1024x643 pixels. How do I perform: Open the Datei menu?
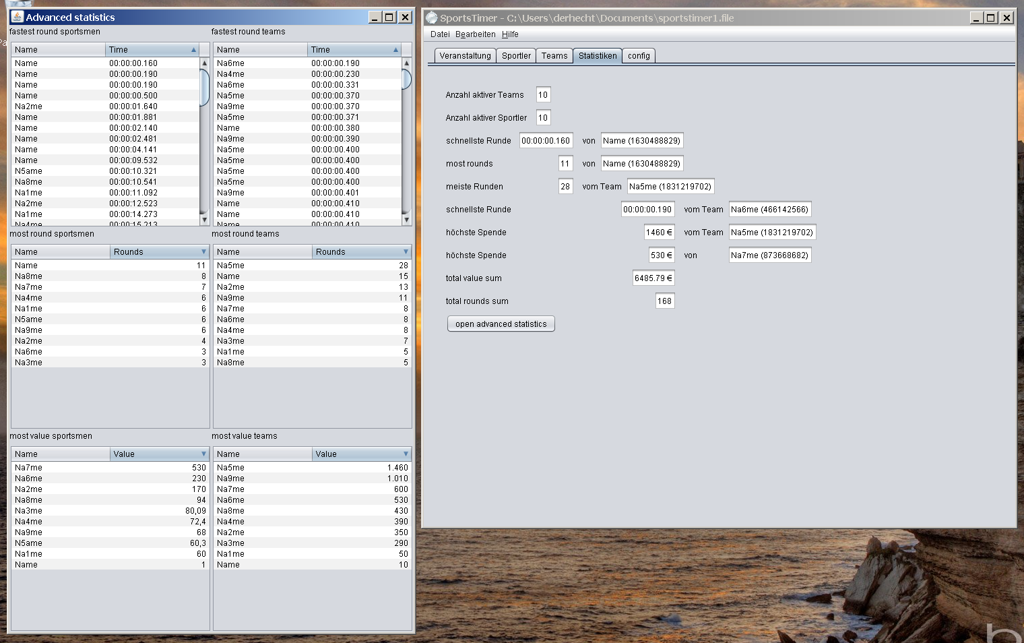tap(440, 34)
